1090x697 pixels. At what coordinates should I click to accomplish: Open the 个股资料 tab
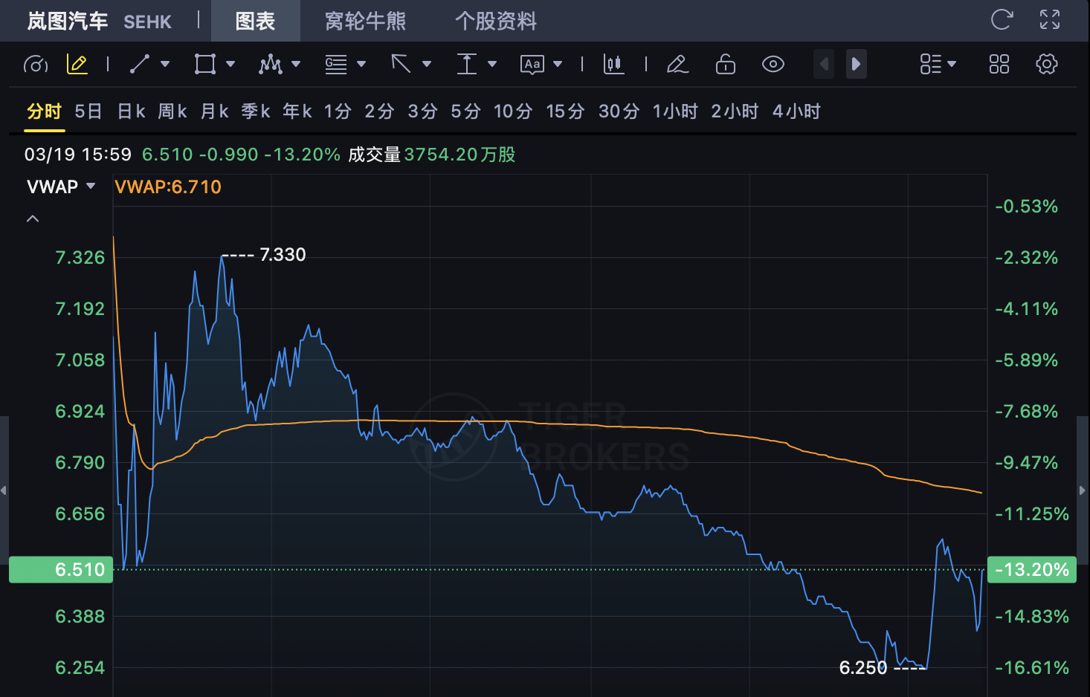point(497,21)
